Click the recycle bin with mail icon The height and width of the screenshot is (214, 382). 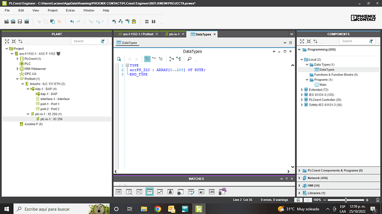click(222, 191)
